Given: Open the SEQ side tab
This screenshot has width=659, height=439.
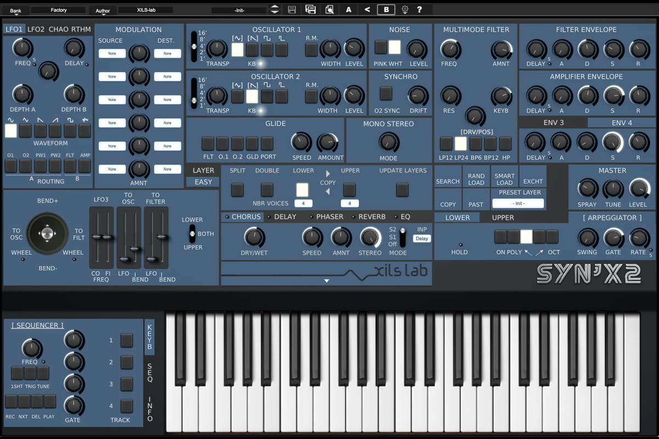Looking at the screenshot, I should point(150,372).
